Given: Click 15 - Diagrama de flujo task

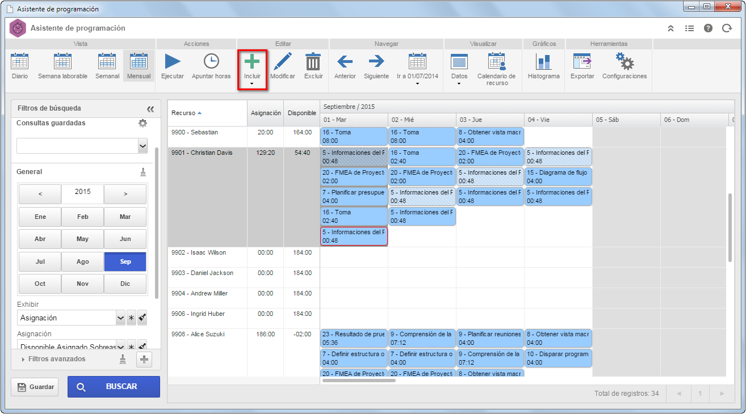Looking at the screenshot, I should pyautogui.click(x=558, y=177).
